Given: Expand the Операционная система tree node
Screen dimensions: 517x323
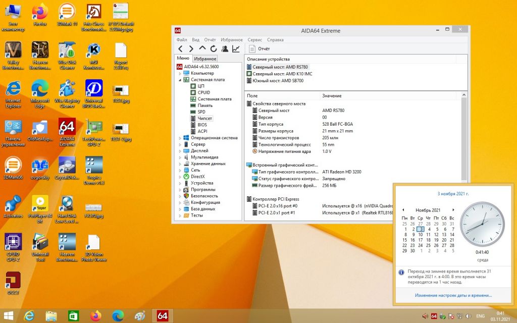Looking at the screenshot, I should tap(180, 138).
